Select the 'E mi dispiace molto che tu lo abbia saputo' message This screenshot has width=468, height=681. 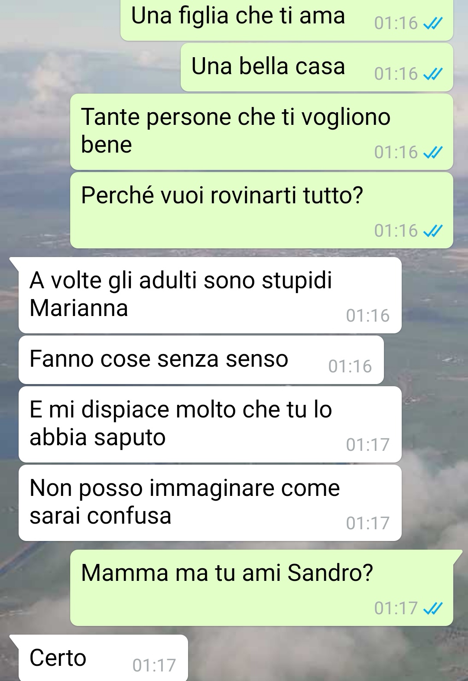pyautogui.click(x=210, y=424)
